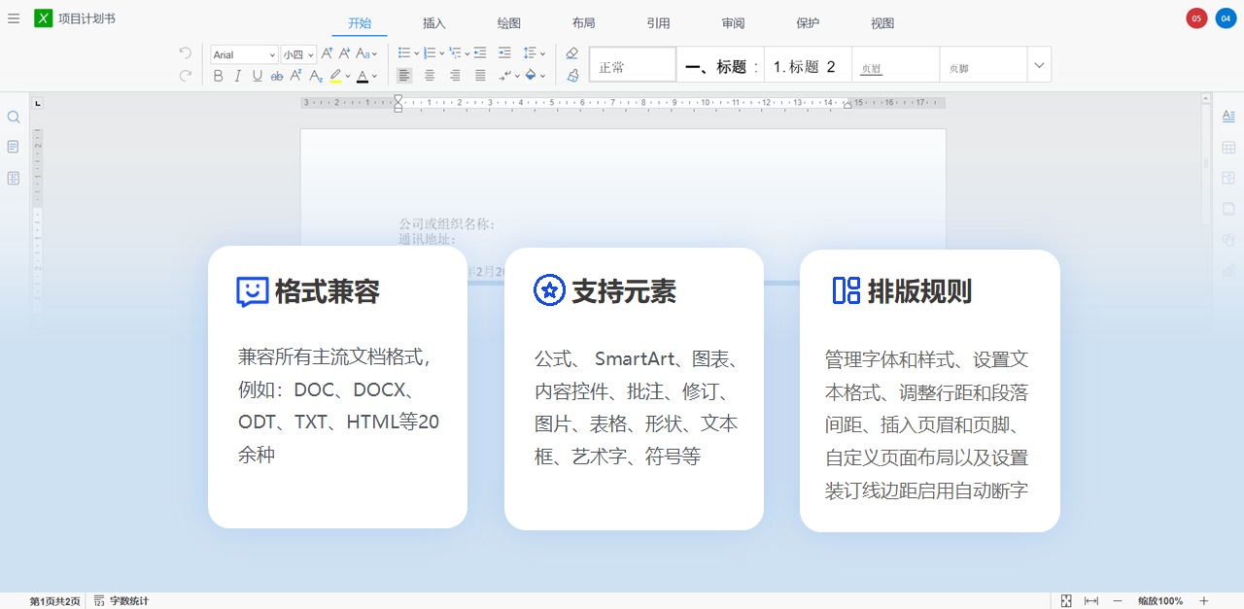Screen dimensions: 1244x609
Task: Toggle subscript formatting
Action: (315, 75)
